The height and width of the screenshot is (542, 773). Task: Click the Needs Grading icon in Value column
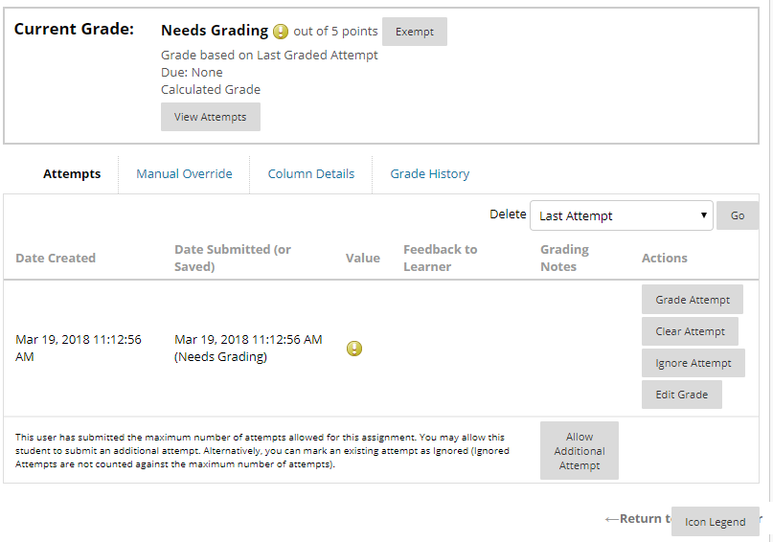coord(354,349)
